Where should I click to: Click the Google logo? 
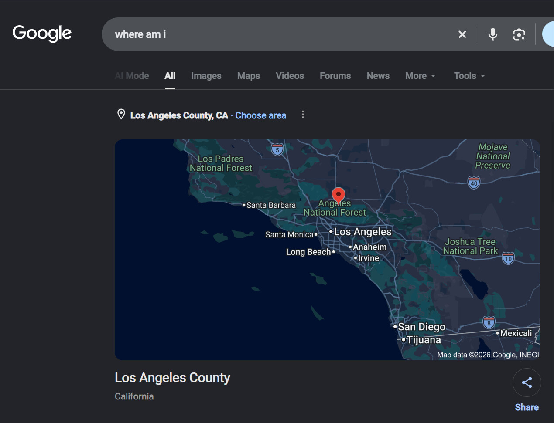point(42,34)
